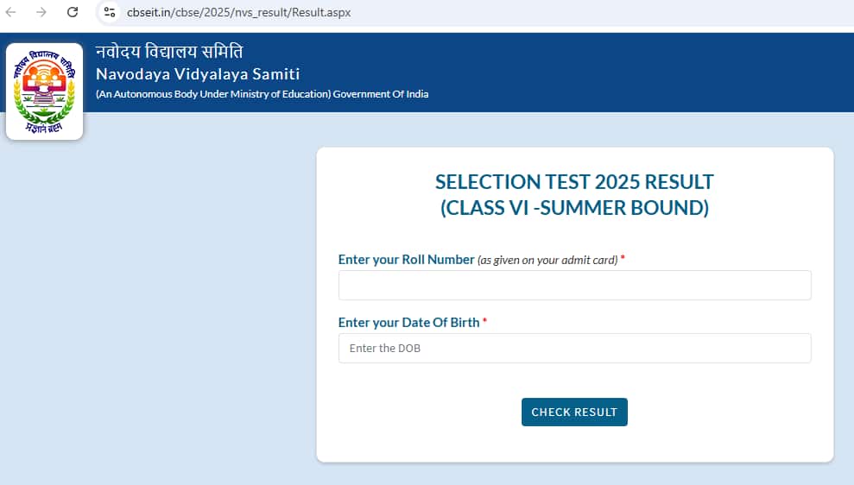Click the Hindi title नवोदय विद्यालय समिति
This screenshot has width=854, height=485.
169,52
